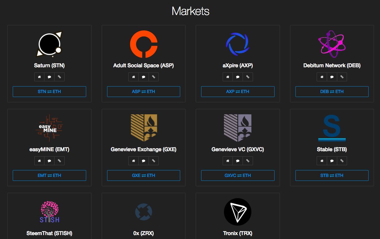
Task: Visit Genevieve VC (GXVC) home icon
Action: (228, 161)
